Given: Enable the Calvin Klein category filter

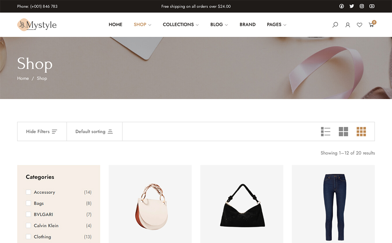Looking at the screenshot, I should (x=28, y=226).
